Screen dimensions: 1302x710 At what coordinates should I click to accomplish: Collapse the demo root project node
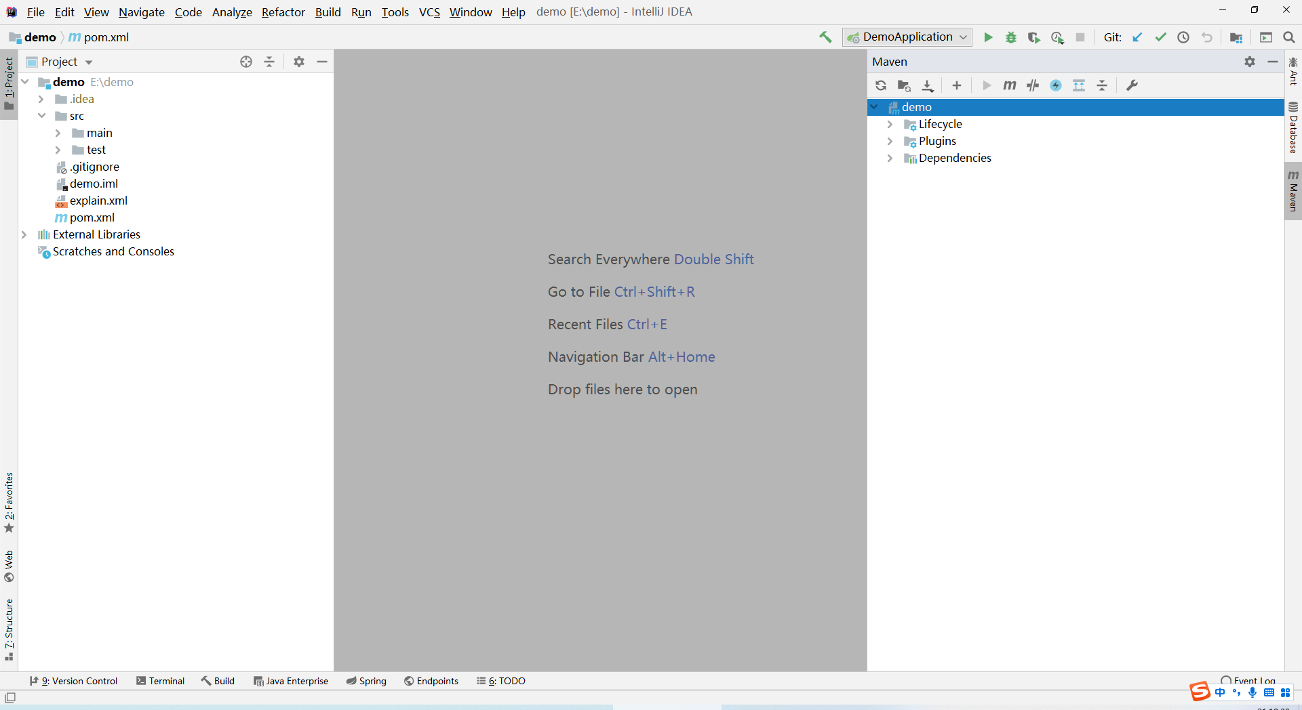coord(25,82)
